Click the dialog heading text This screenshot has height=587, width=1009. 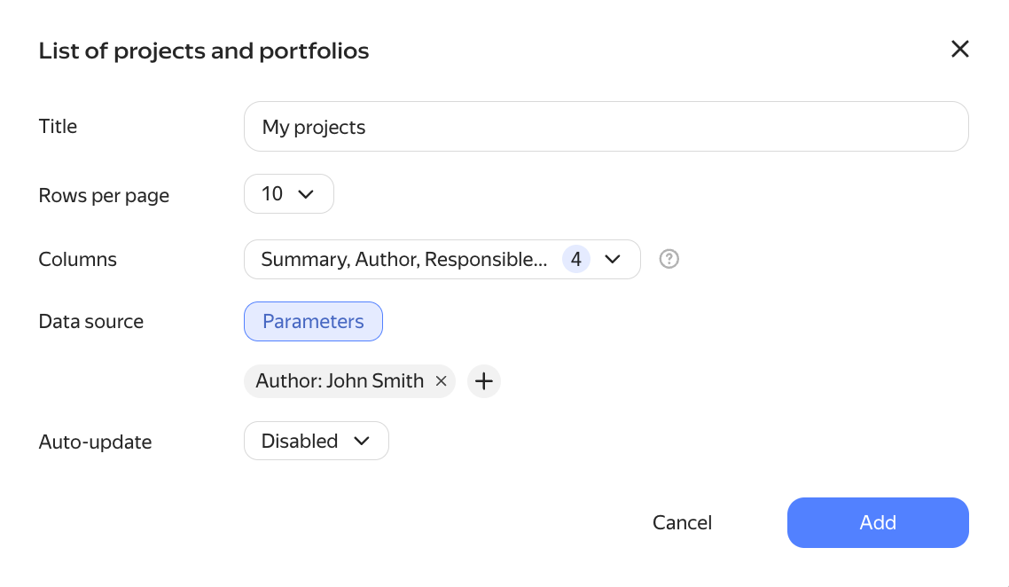pyautogui.click(x=204, y=51)
